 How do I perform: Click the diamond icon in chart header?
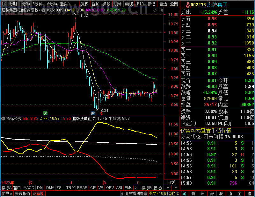(x=155, y=10)
